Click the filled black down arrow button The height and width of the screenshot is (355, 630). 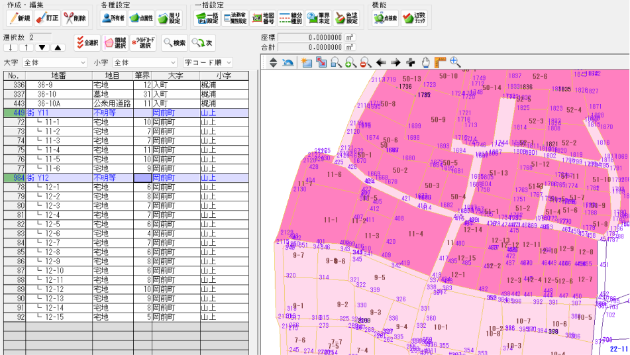[42, 48]
